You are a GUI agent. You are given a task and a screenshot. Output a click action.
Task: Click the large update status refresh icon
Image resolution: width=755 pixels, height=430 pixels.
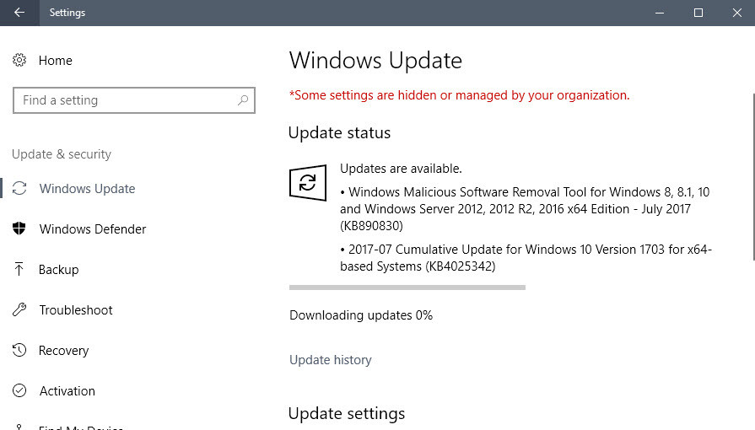point(308,182)
